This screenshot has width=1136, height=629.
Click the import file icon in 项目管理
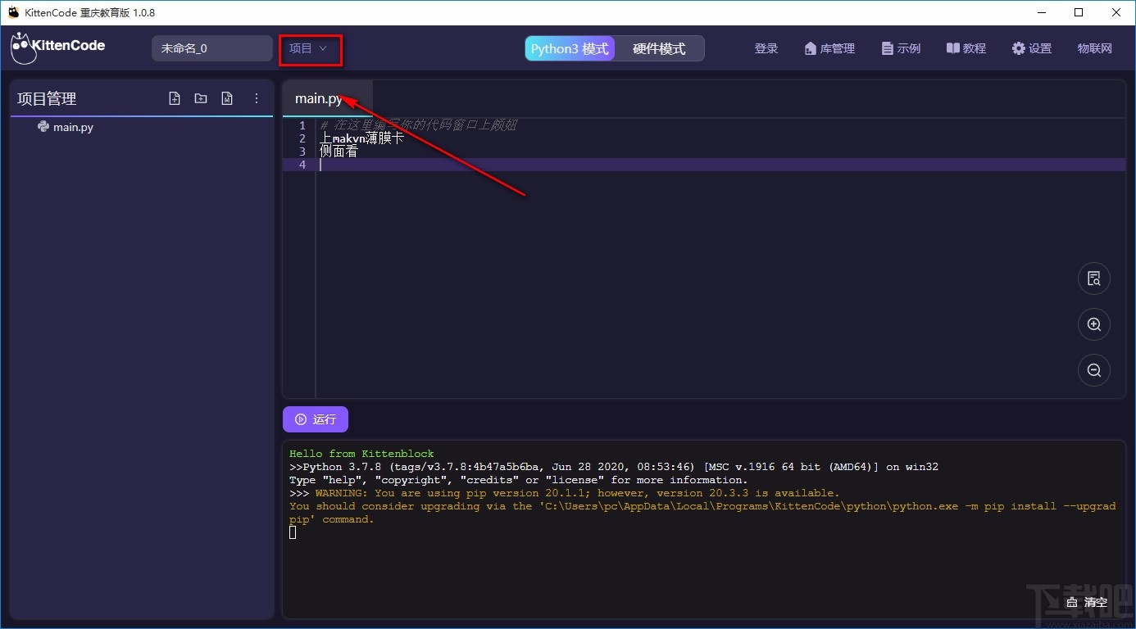[227, 98]
